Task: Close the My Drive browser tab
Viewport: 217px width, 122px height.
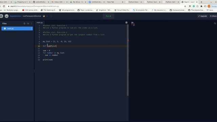Action: point(85,2)
